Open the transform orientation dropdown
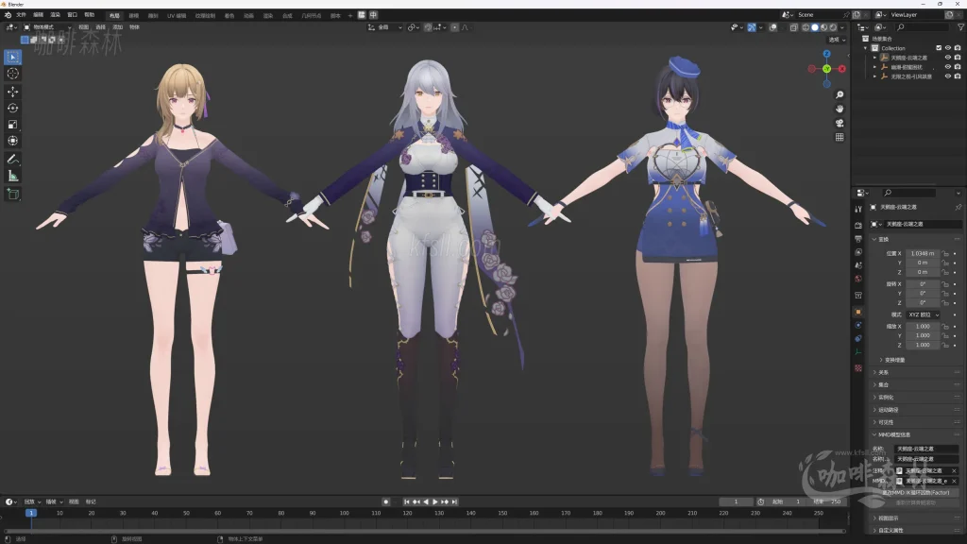Viewport: 967px width, 544px height. (385, 27)
